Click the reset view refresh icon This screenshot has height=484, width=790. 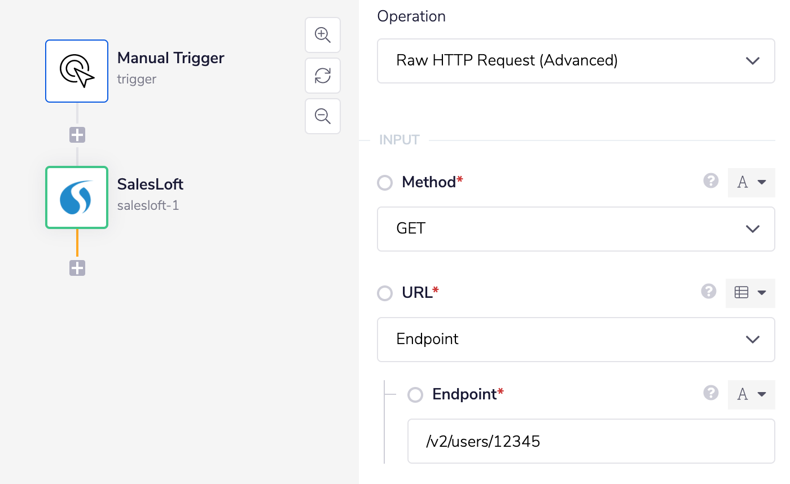[322, 76]
